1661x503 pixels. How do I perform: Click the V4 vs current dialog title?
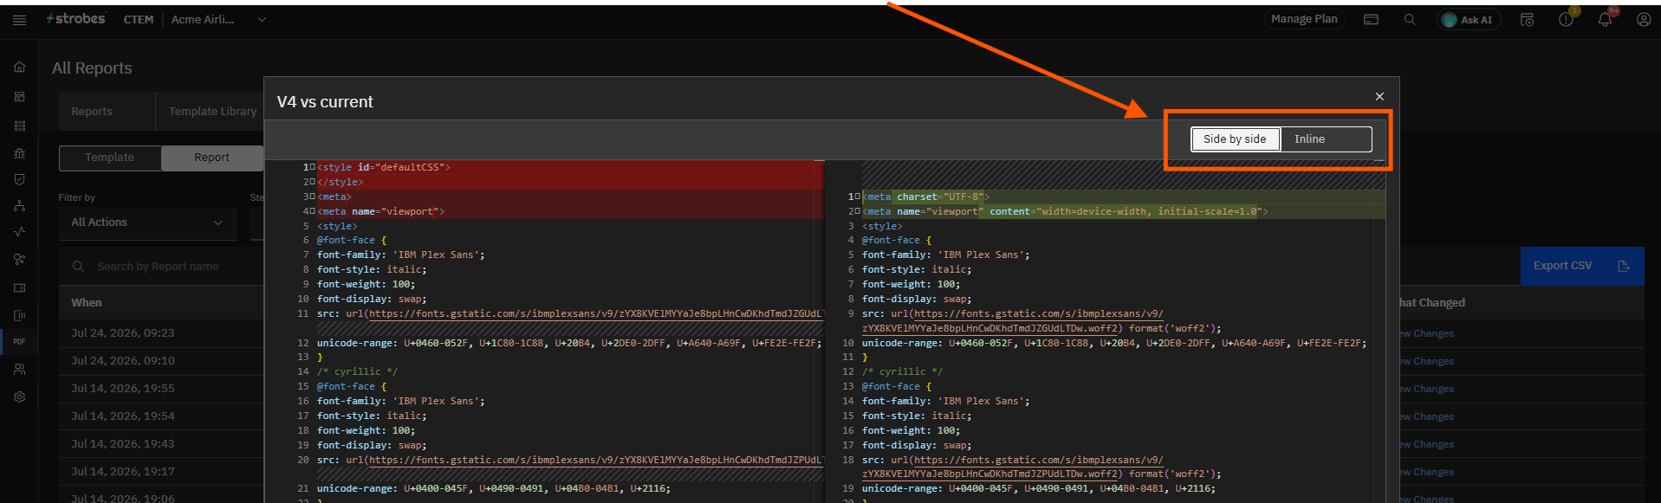325,102
